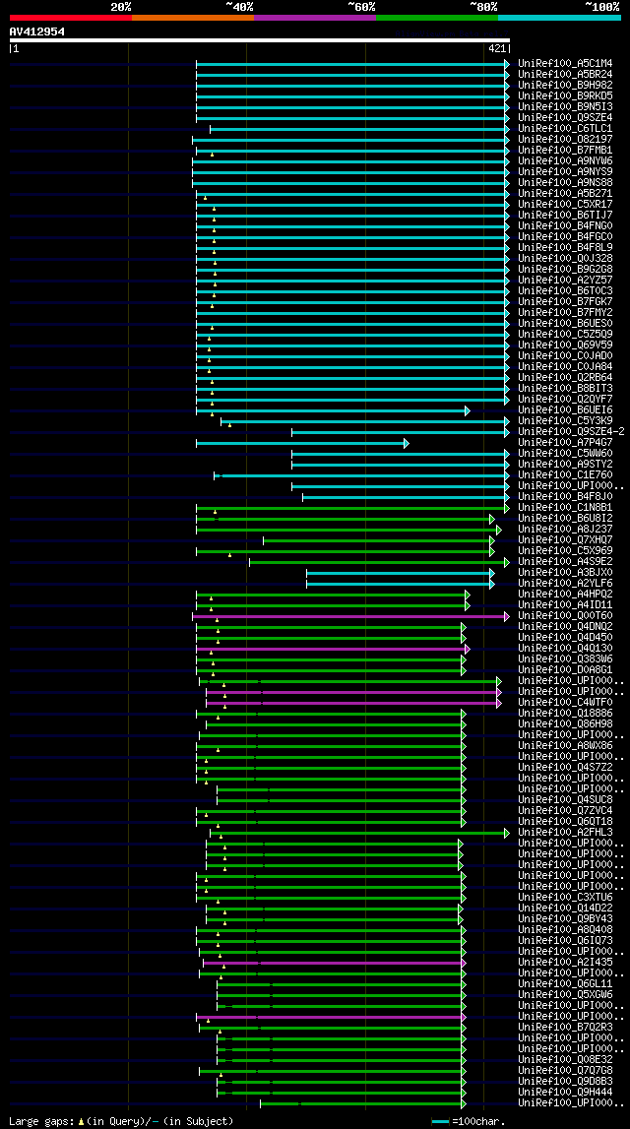Viewport: 630px width, 1129px height.
Task: Select the UniRef100_O82197 label
Action: tap(565, 139)
